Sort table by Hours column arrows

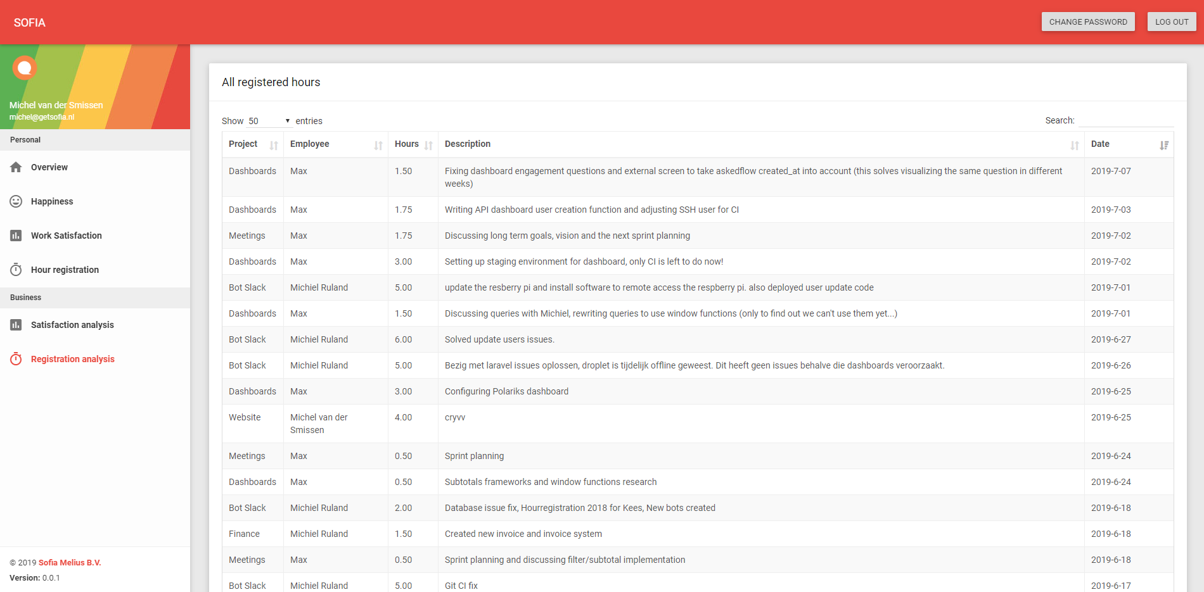coord(428,145)
